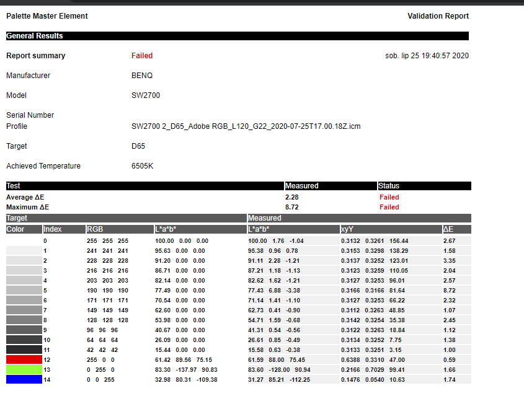Click the Palette Master Element title

tap(47, 16)
